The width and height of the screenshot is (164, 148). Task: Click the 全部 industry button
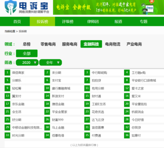tap(27, 53)
